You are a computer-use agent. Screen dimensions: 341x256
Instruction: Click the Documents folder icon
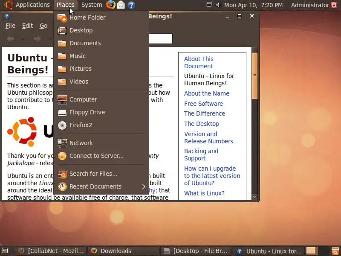(62, 43)
